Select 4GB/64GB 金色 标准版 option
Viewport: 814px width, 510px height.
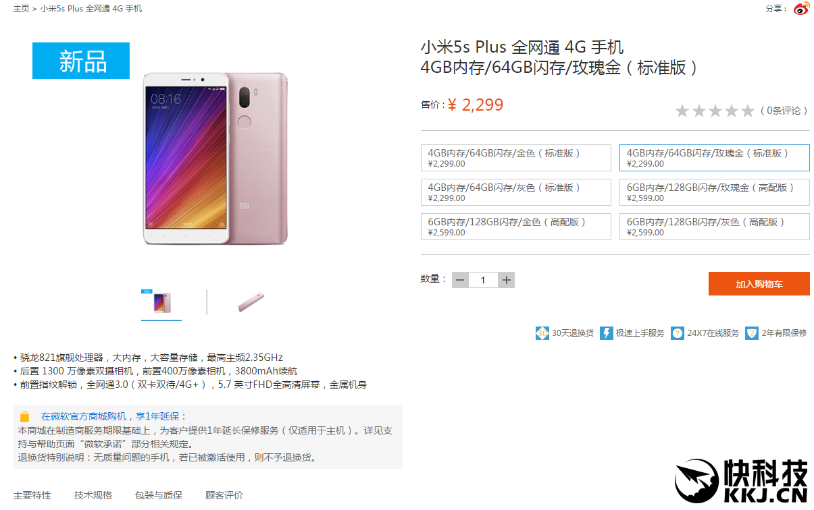tap(516, 158)
